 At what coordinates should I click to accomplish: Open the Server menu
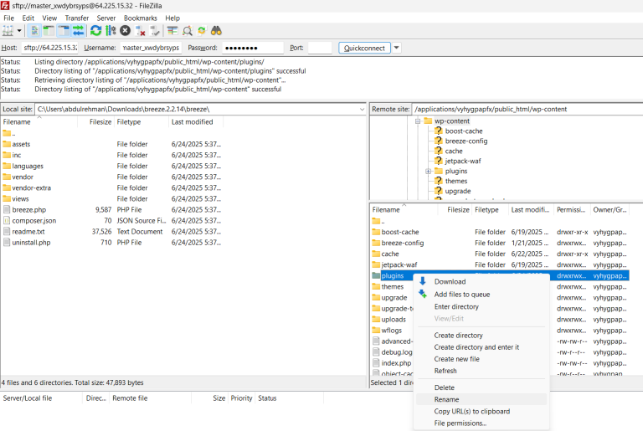coord(105,18)
